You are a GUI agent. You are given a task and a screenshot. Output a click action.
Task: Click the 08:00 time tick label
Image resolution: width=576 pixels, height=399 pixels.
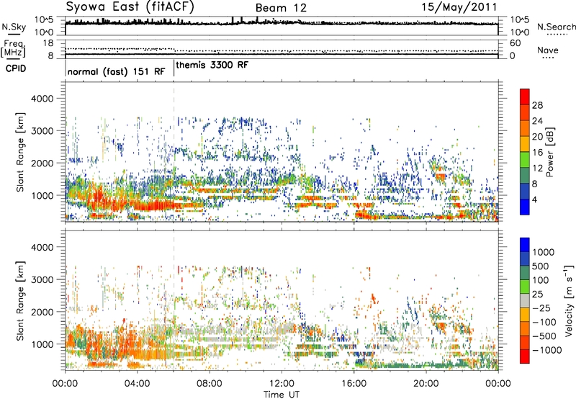[x=209, y=384]
